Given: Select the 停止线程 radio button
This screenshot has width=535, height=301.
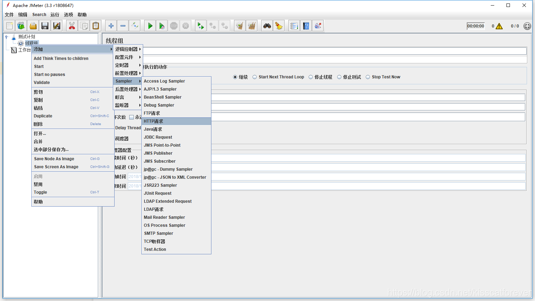Looking at the screenshot, I should 311,77.
